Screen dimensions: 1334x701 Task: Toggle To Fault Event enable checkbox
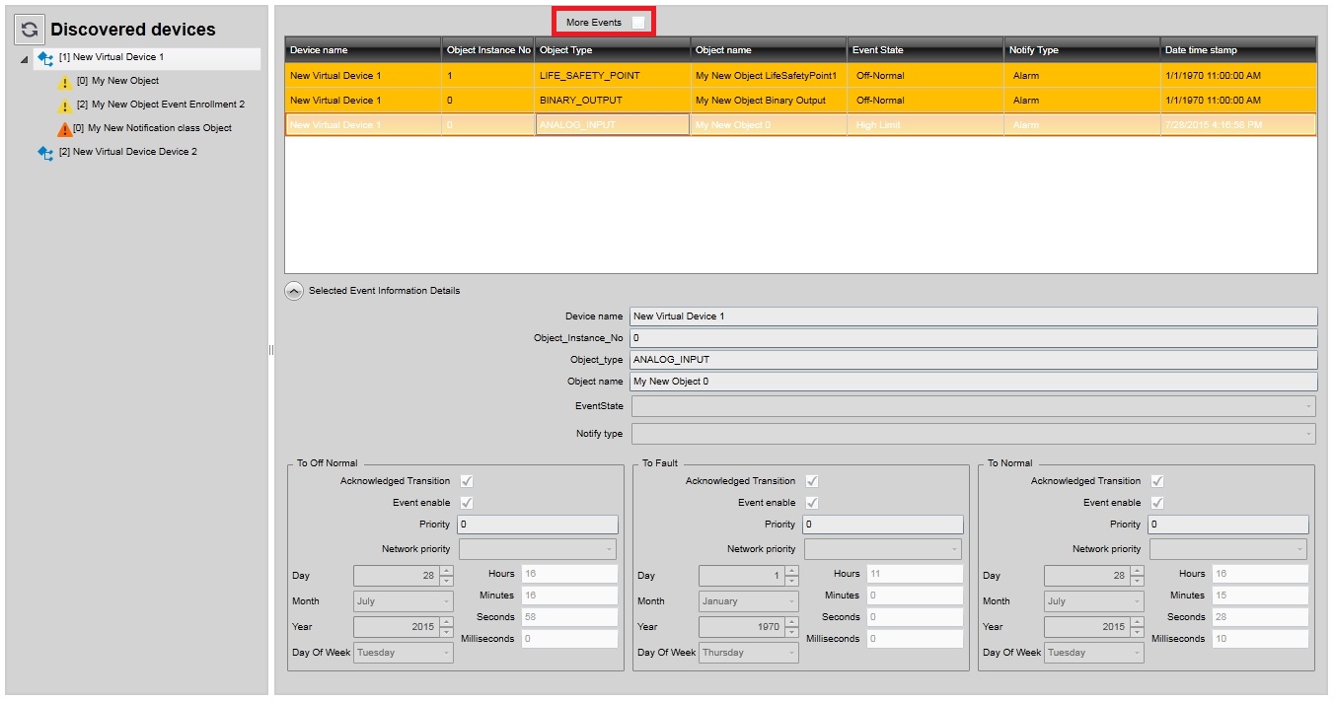point(812,503)
